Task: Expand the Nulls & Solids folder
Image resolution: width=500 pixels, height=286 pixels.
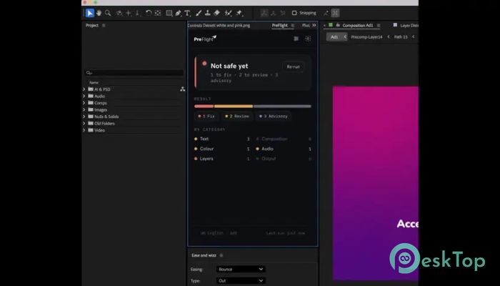Action: 84,117
